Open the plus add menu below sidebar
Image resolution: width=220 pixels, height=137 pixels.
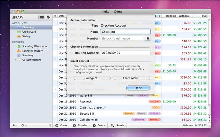pyautogui.click(x=14, y=125)
